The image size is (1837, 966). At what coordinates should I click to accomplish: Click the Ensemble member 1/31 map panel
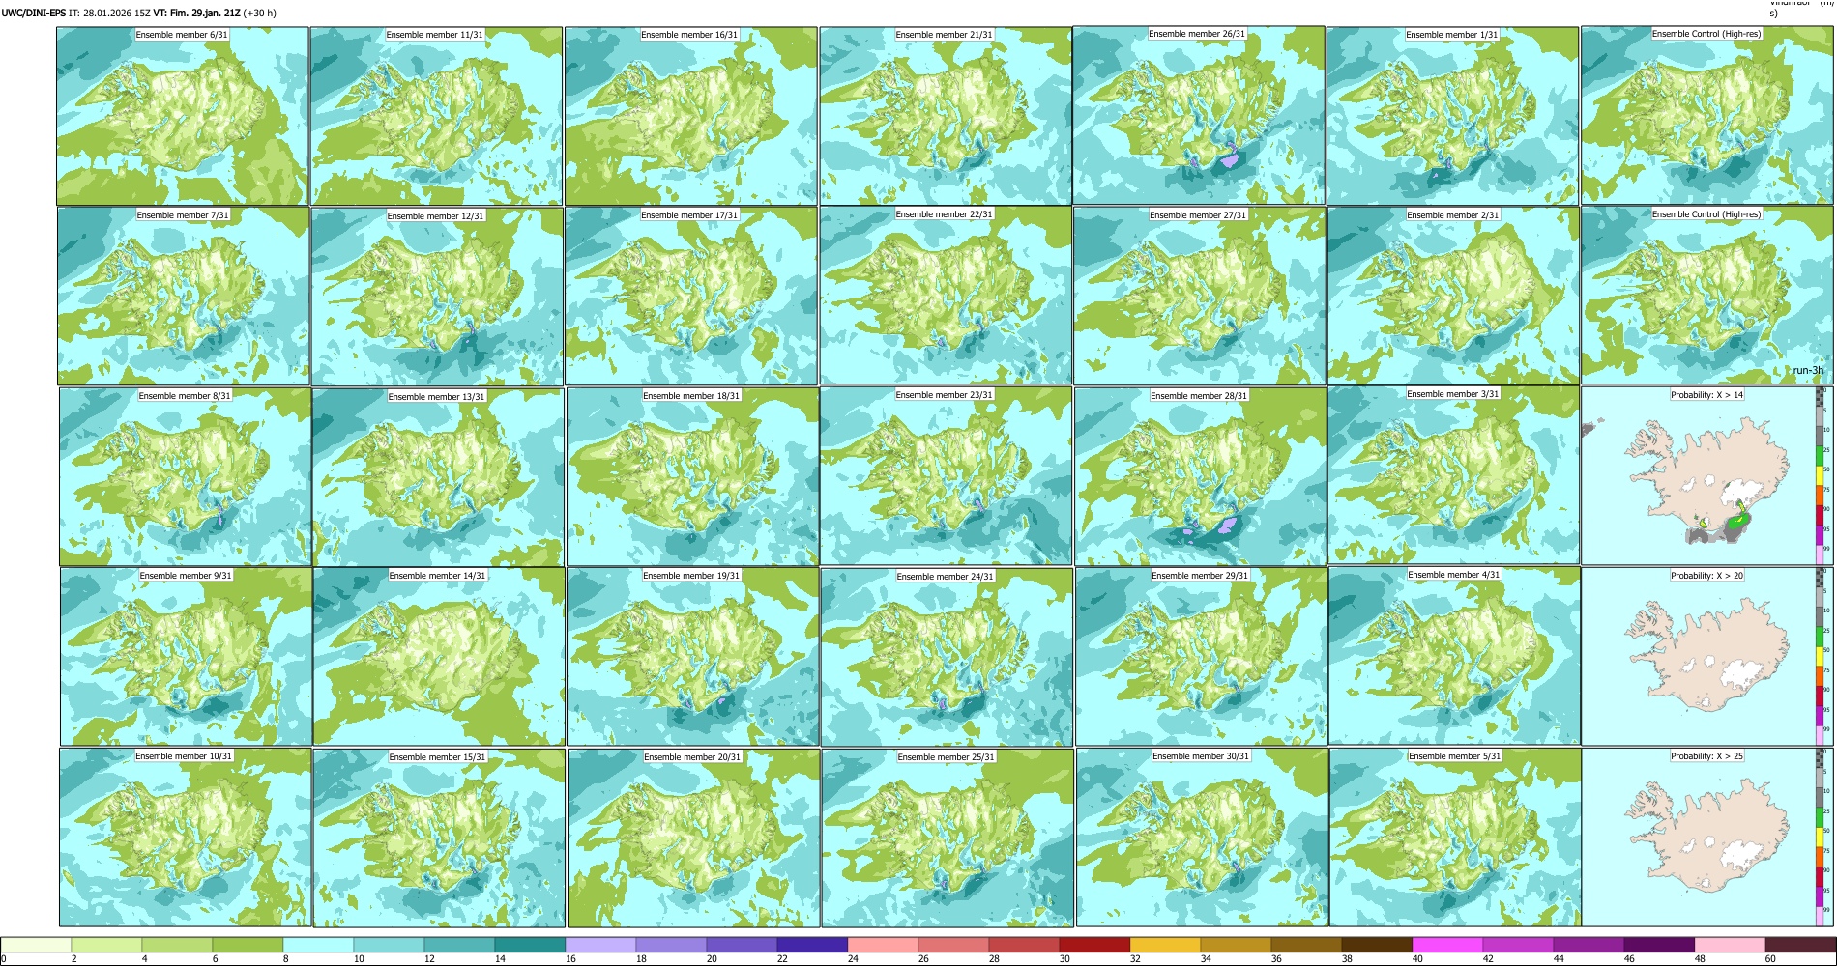[1453, 116]
